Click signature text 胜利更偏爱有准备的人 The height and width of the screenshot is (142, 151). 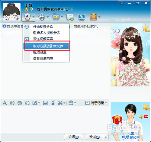coord(55,9)
